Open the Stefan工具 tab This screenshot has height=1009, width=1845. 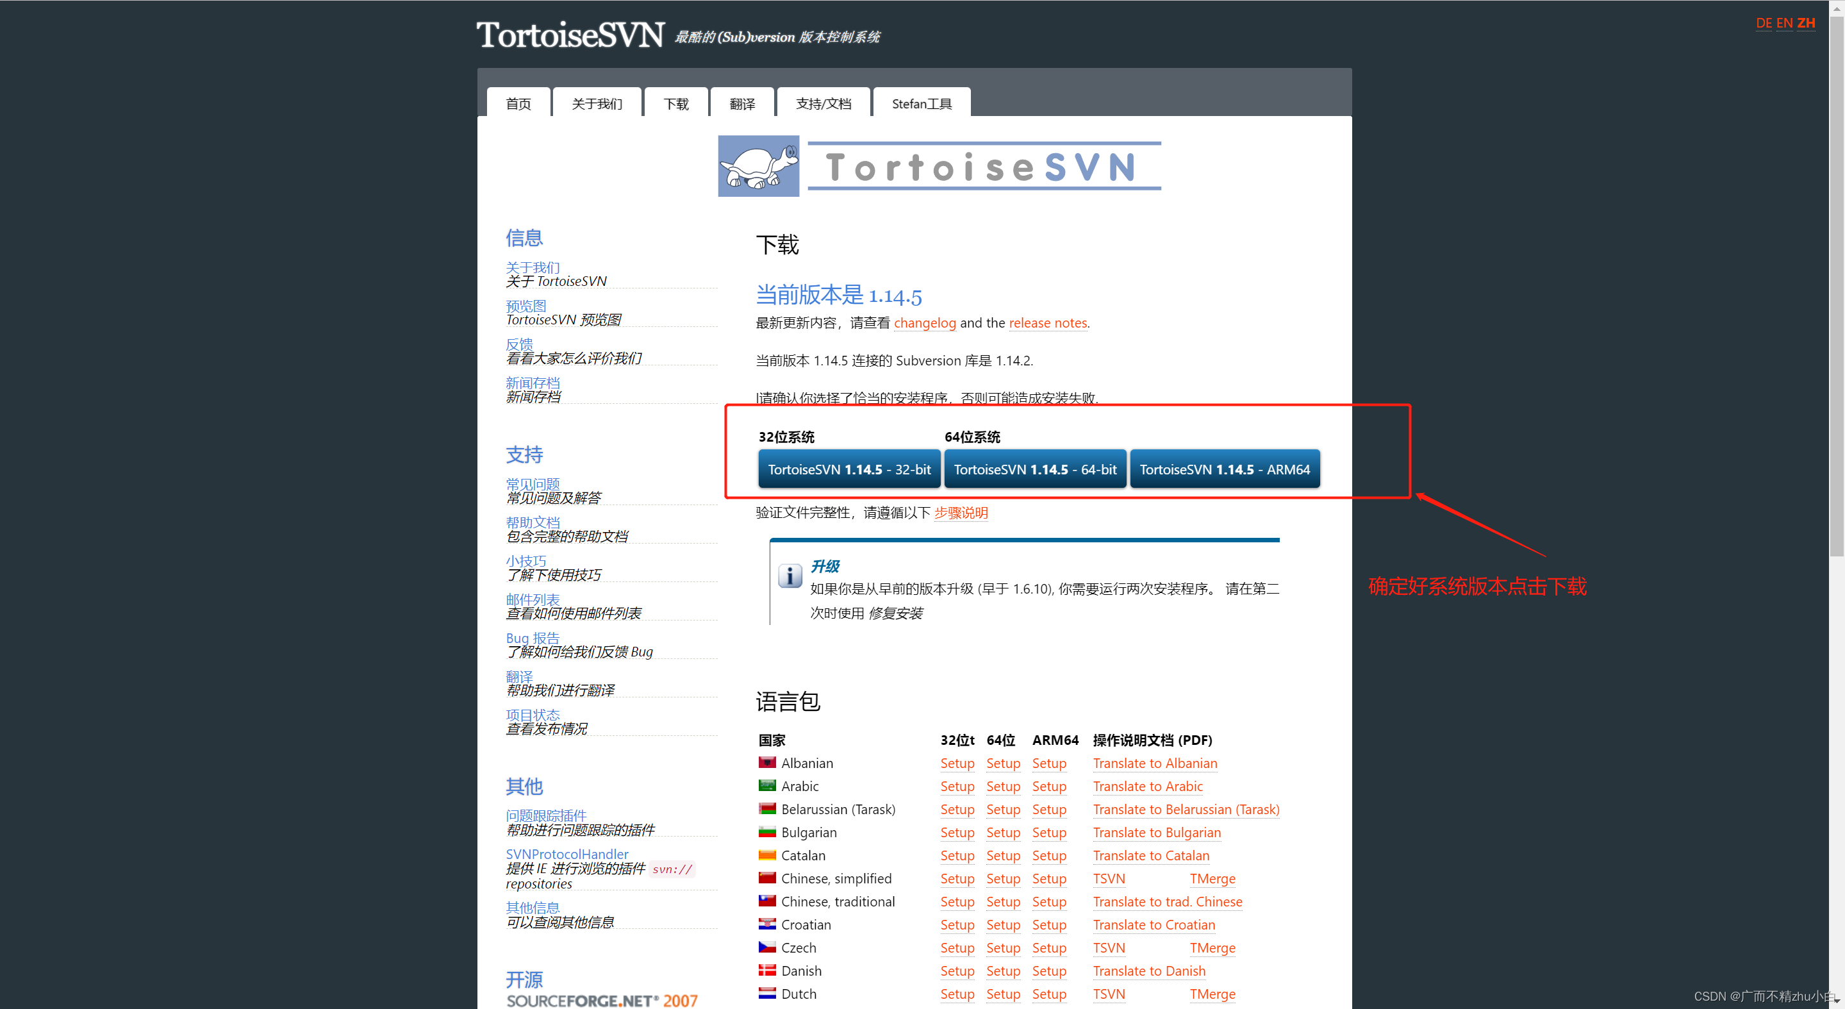point(922,103)
